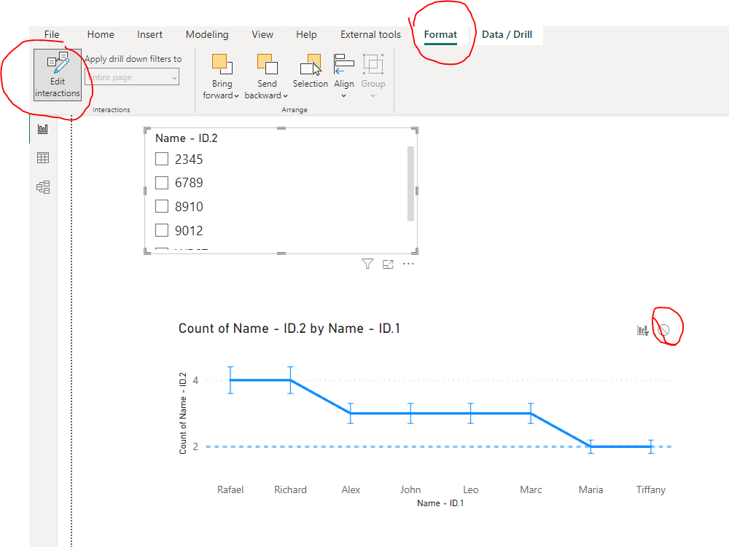This screenshot has width=729, height=547.
Task: Switch to Model view
Action: click(43, 187)
